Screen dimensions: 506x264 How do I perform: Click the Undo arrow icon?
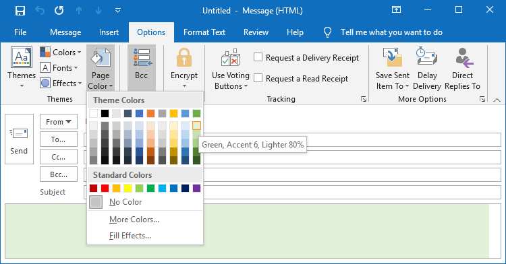(x=40, y=11)
